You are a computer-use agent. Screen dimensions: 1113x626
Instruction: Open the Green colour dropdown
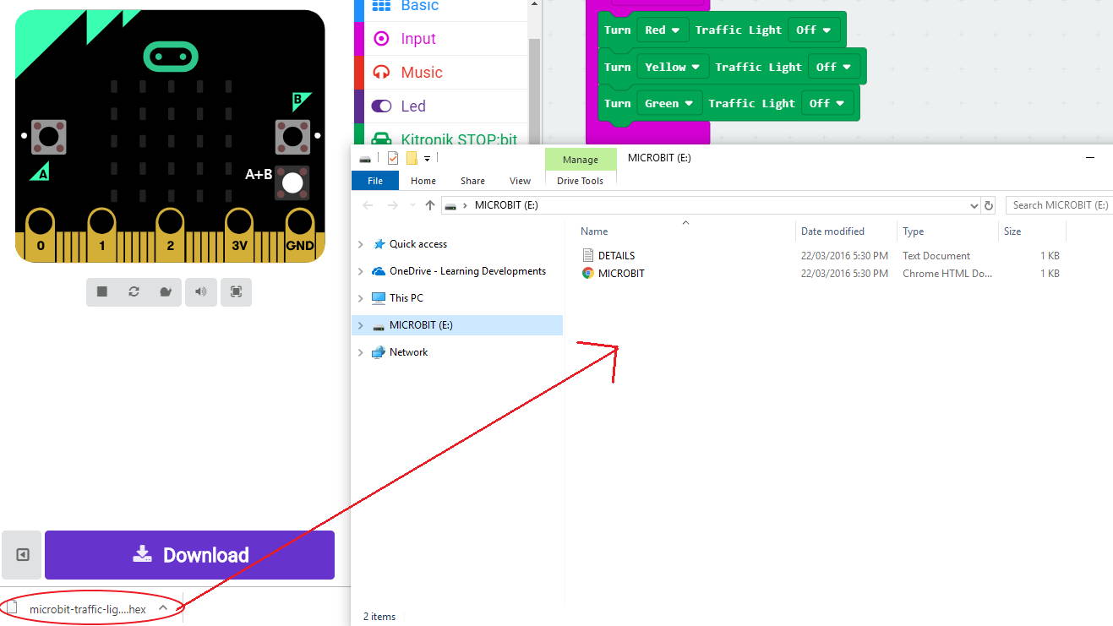click(x=669, y=104)
